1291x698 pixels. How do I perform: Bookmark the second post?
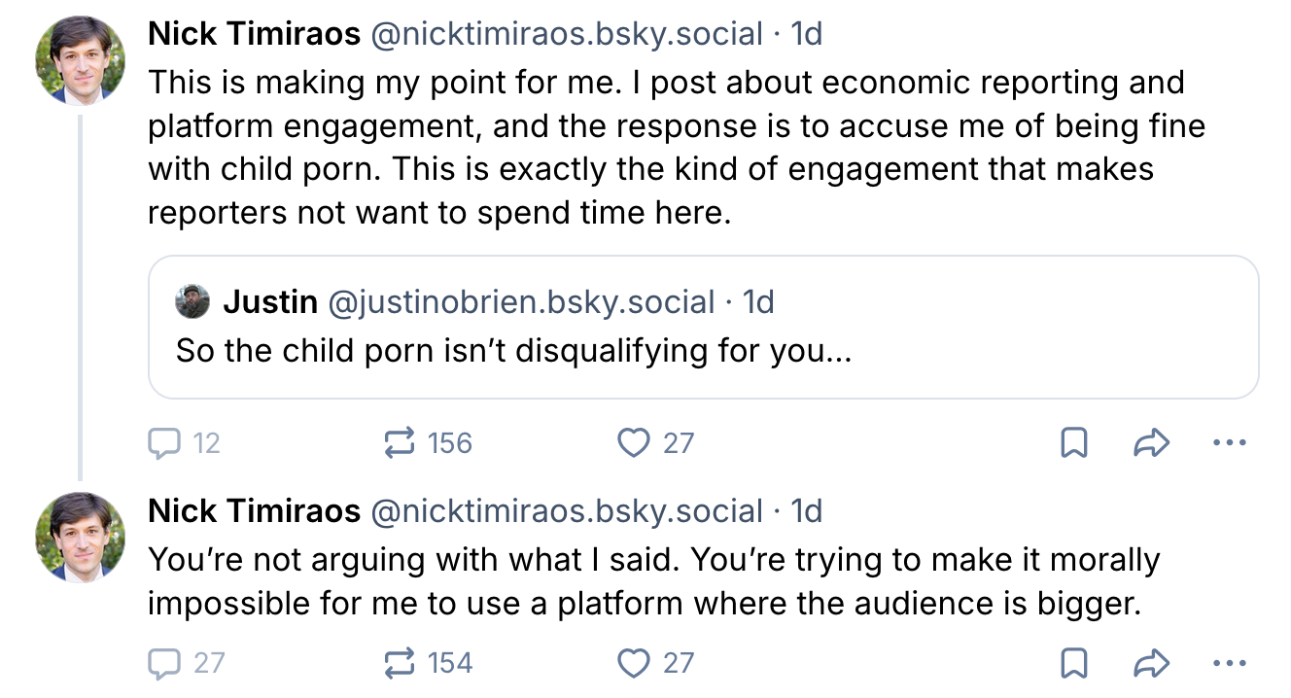pos(1072,663)
